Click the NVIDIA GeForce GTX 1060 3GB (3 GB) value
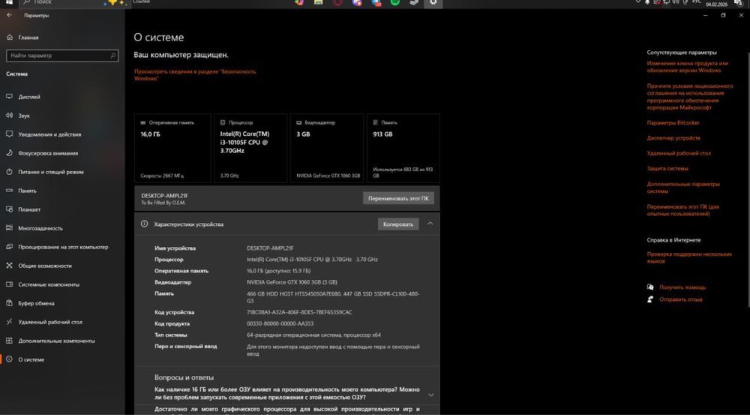This screenshot has height=415, width=750. tap(292, 282)
